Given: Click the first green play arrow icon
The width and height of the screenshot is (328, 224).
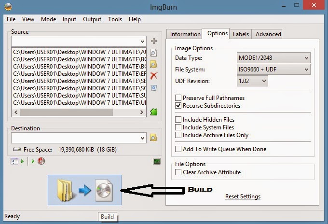Looking at the screenshot, I should pos(22,161).
